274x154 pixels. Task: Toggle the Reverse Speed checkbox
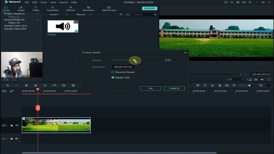pyautogui.click(x=113, y=72)
